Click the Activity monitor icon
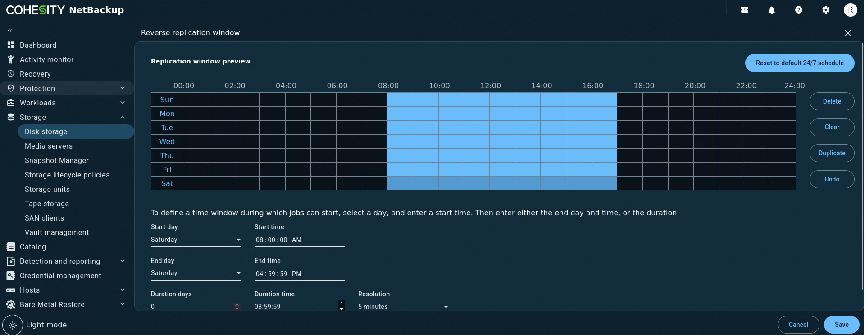This screenshot has width=865, height=335. pyautogui.click(x=11, y=59)
